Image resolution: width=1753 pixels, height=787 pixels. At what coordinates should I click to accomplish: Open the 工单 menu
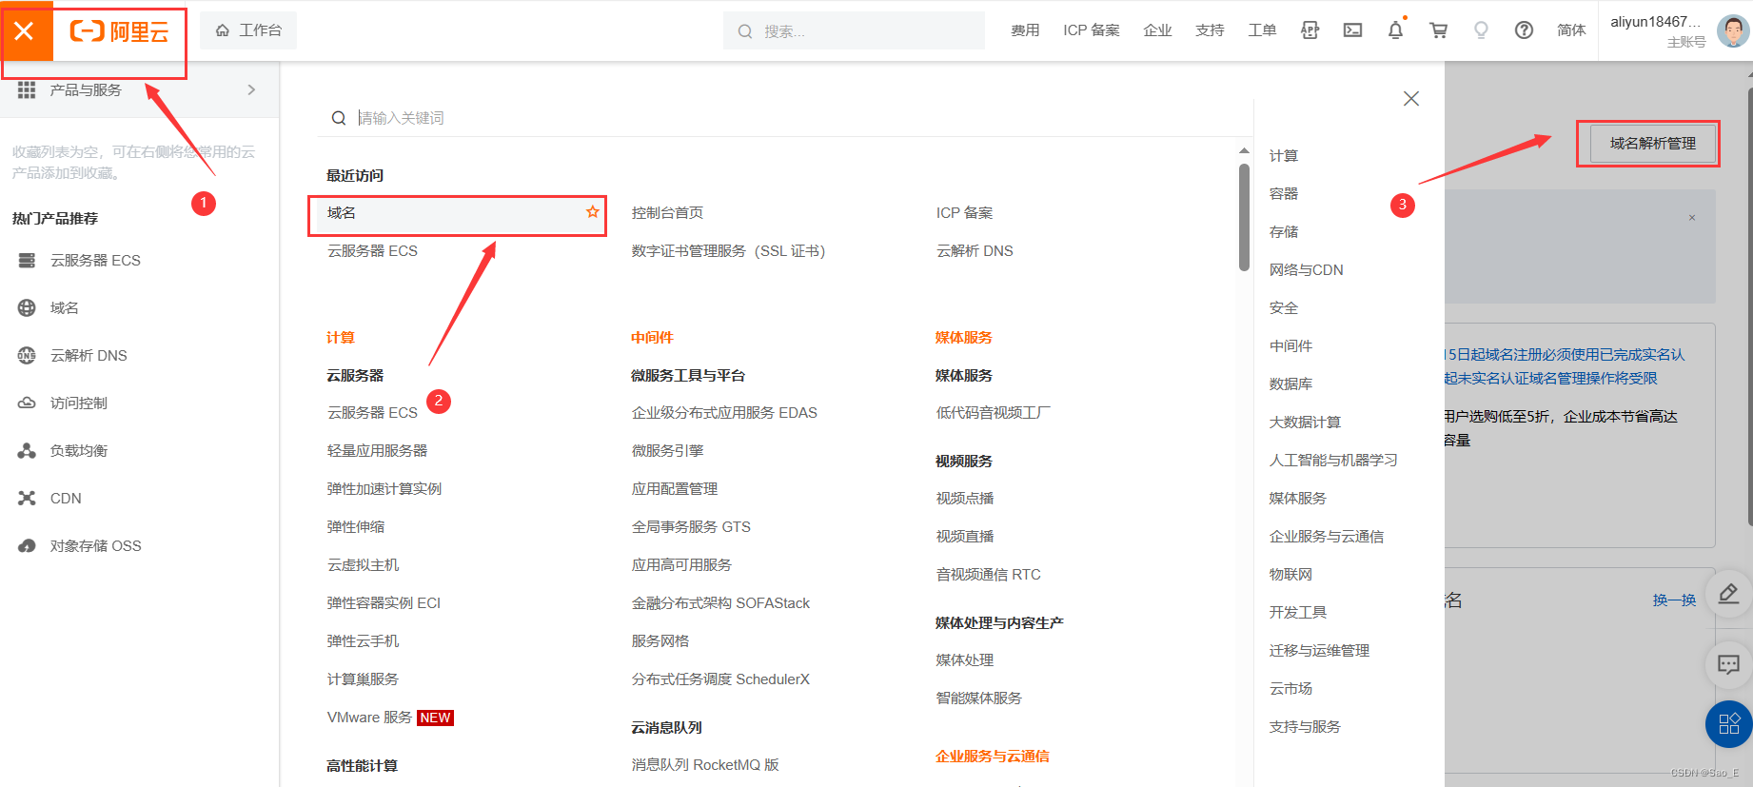1262,30
